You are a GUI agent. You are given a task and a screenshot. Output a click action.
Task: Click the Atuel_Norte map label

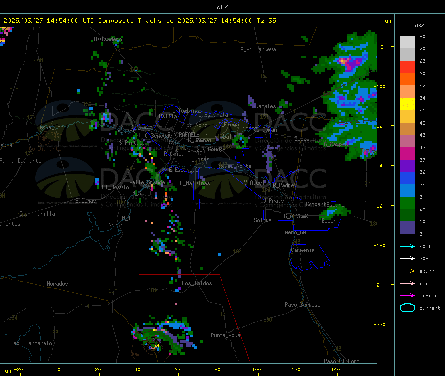click(235, 166)
